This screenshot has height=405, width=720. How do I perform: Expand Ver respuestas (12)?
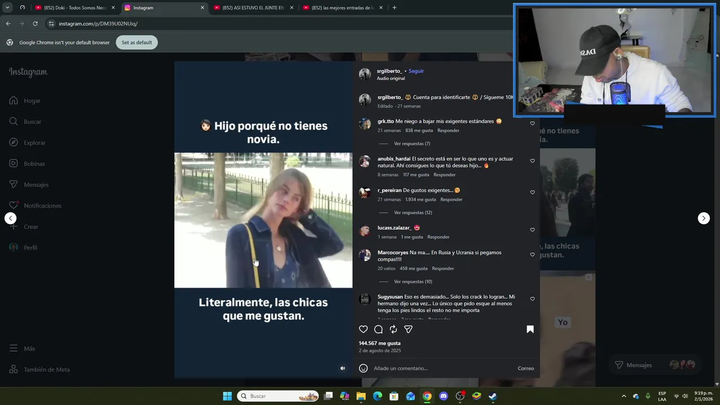coord(413,213)
